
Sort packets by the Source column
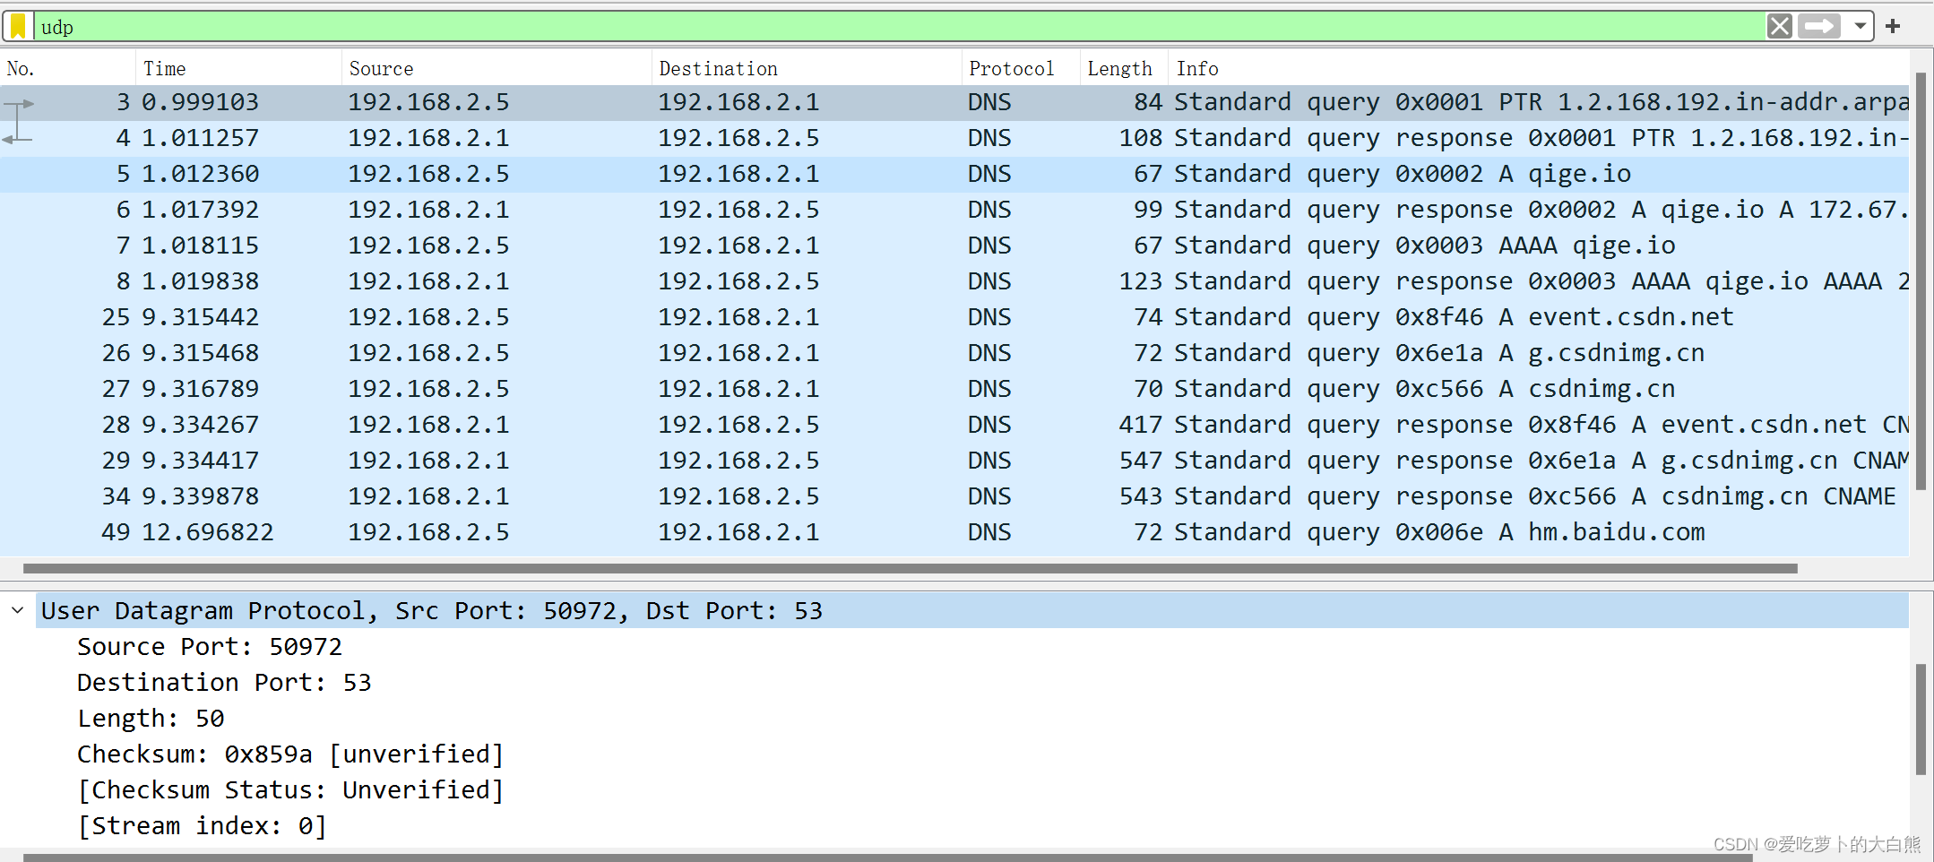click(x=496, y=68)
